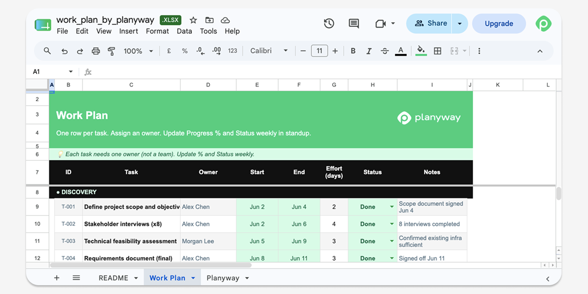Open the README tab menu arrow
This screenshot has height=294, width=588.
click(136, 278)
